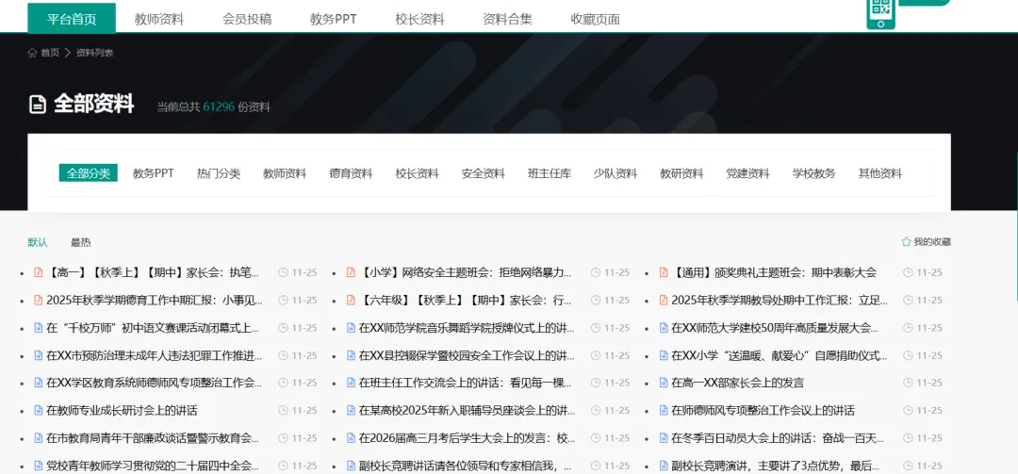Screen dimensions: 1018x474
Task: Click the QR code phone icon
Action: [x=880, y=13]
